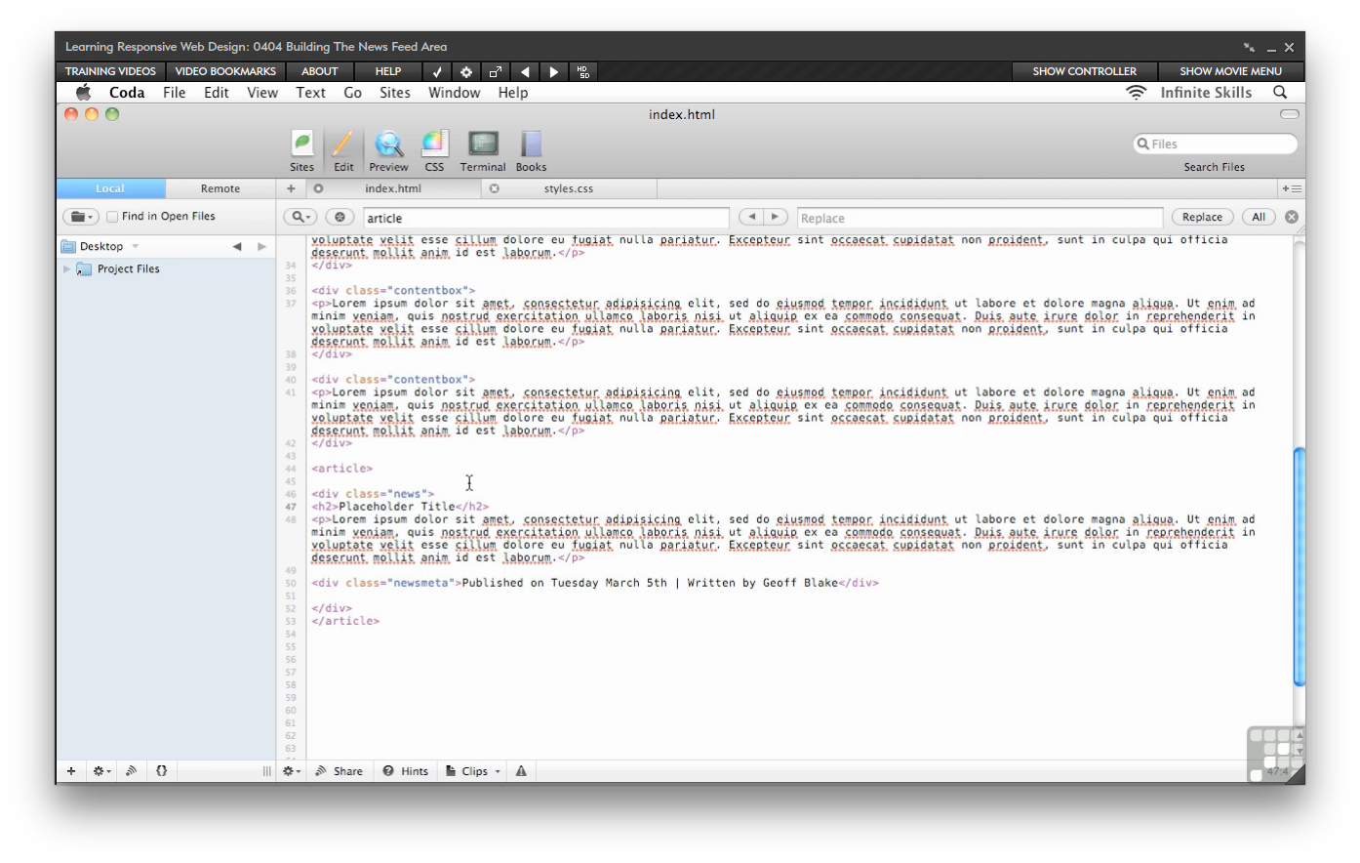Open the Text menu
This screenshot has width=1360, height=863.
click(x=311, y=92)
